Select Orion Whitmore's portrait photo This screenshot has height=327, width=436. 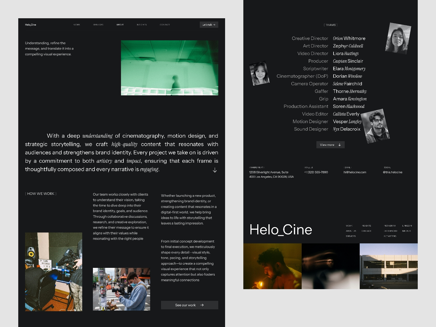pyautogui.click(x=397, y=39)
